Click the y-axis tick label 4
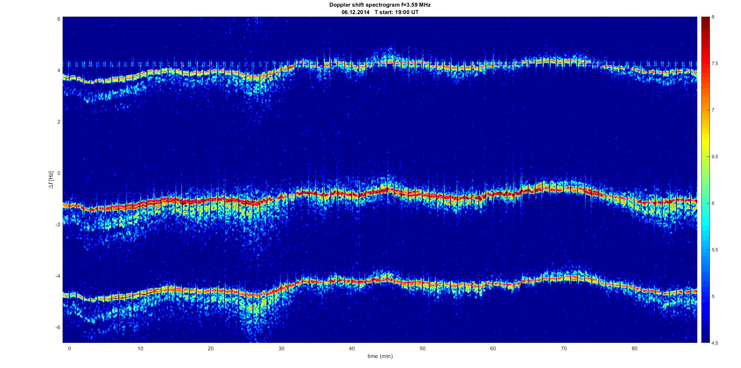The image size is (741, 368). point(59,70)
